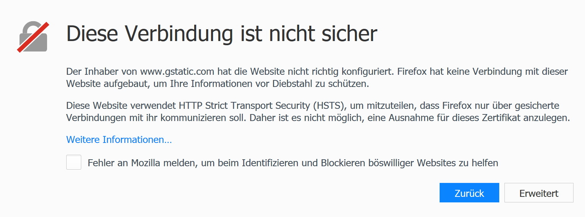The width and height of the screenshot is (585, 217).
Task: Click the word "Diese" in the page heading
Action: (x=92, y=34)
